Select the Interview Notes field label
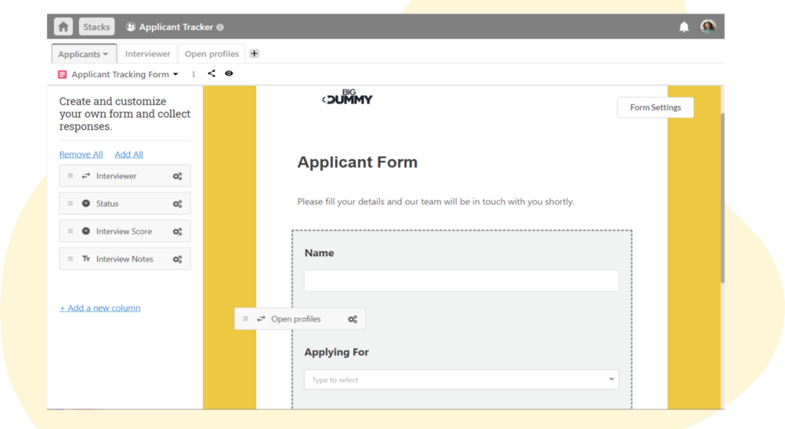Viewport: 785px width, 429px height. pyautogui.click(x=125, y=259)
